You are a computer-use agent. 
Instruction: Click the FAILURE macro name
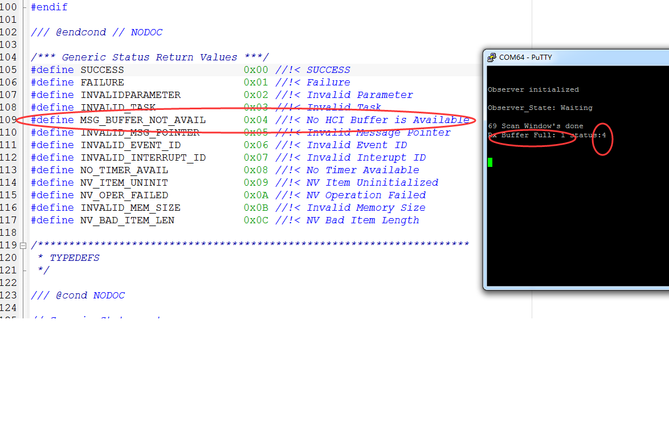(103, 83)
